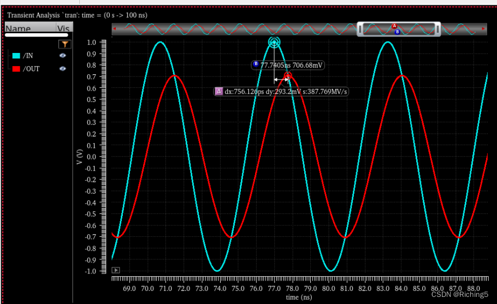Screen dimensions: 497x304
Task: Click the red /OUT color swatch
Action: click(x=16, y=69)
